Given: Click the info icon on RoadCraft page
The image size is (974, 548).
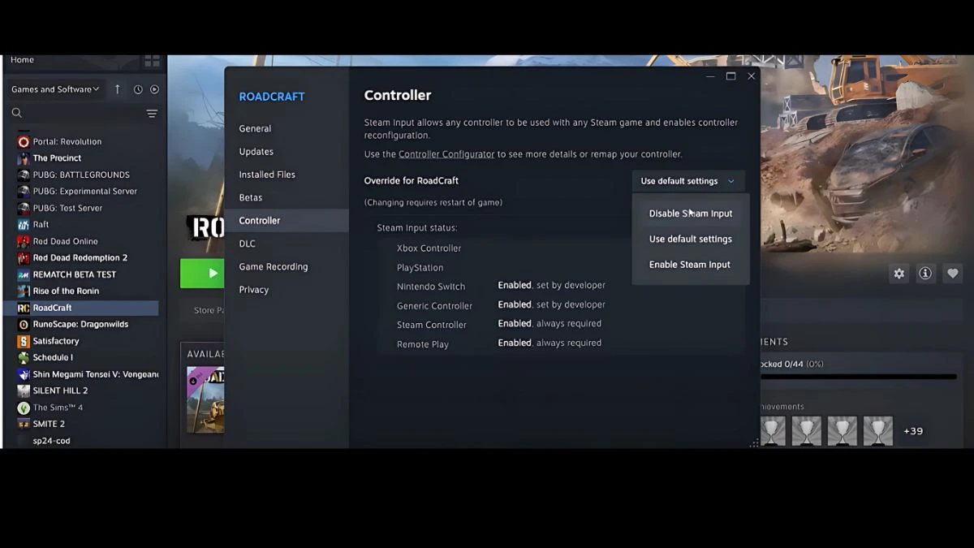Looking at the screenshot, I should coord(925,274).
